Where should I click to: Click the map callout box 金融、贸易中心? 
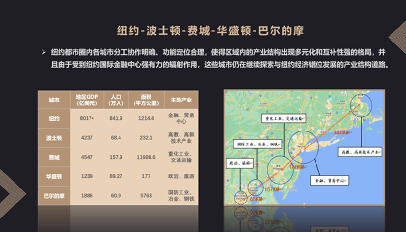pos(330,181)
